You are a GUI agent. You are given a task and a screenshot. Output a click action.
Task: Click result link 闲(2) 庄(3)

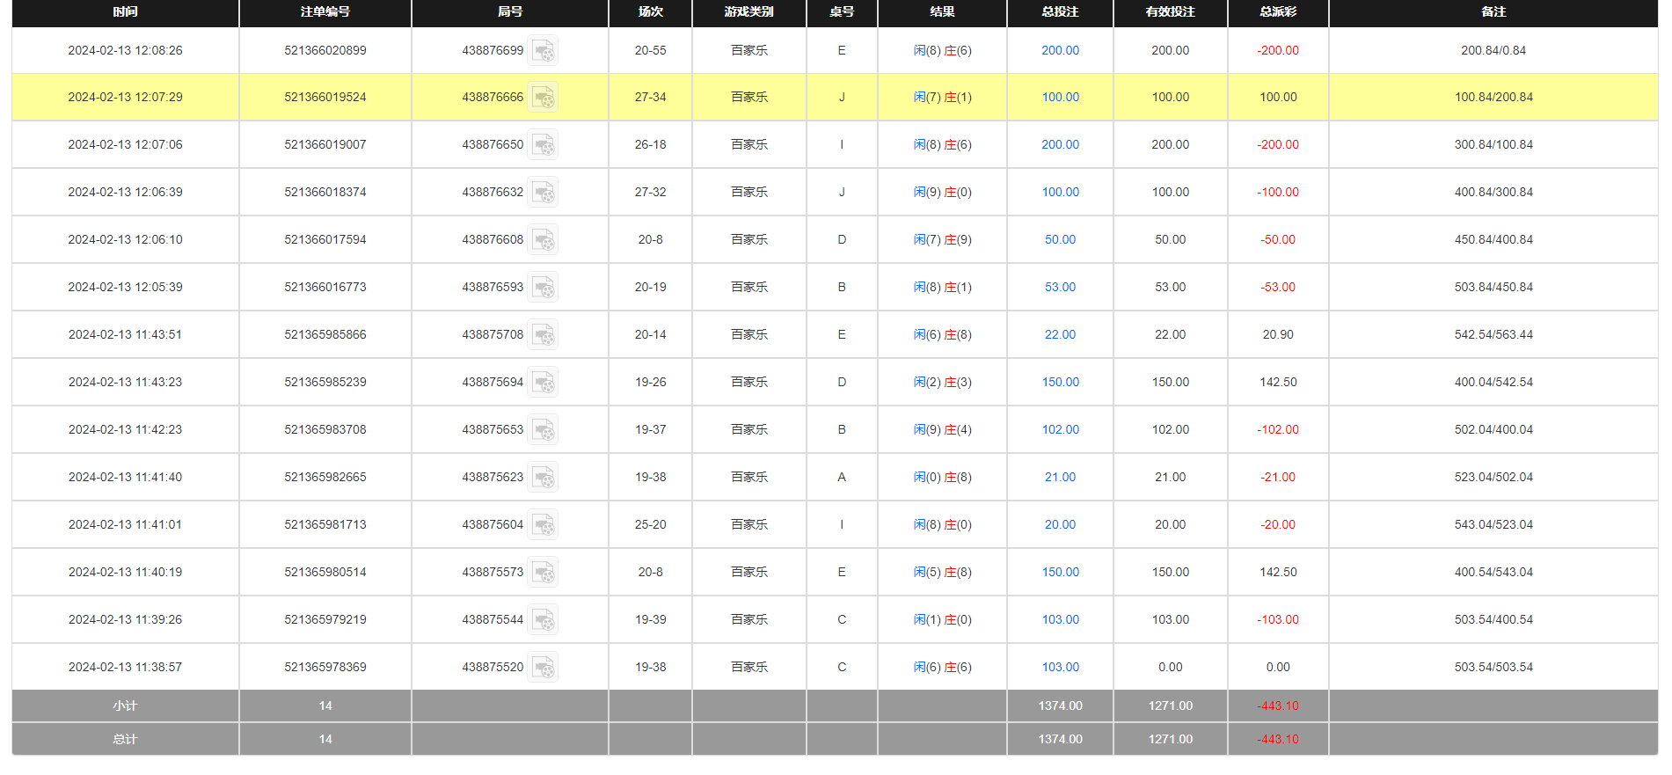942,382
